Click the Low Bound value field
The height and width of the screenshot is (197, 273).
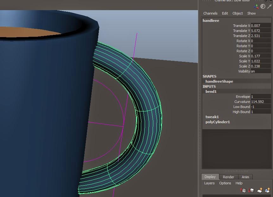tap(261, 107)
